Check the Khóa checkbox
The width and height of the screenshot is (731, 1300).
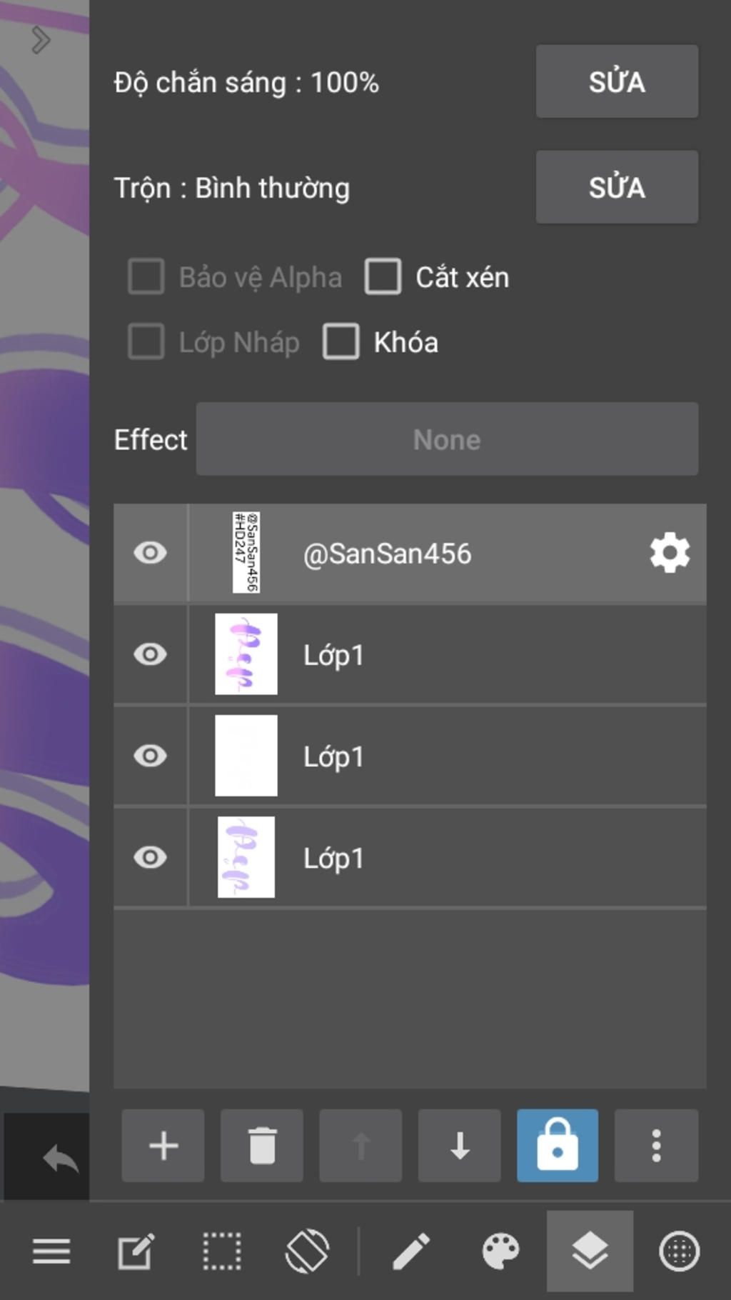coord(341,342)
